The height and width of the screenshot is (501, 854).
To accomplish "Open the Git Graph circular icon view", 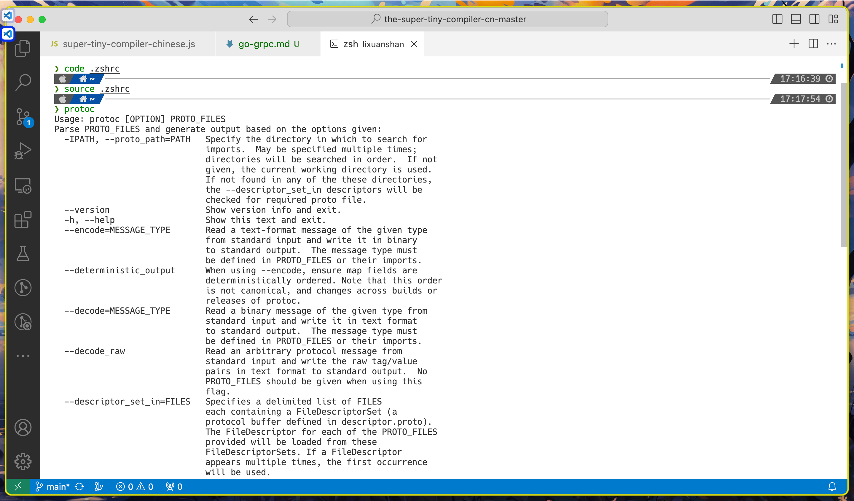I will click(23, 288).
